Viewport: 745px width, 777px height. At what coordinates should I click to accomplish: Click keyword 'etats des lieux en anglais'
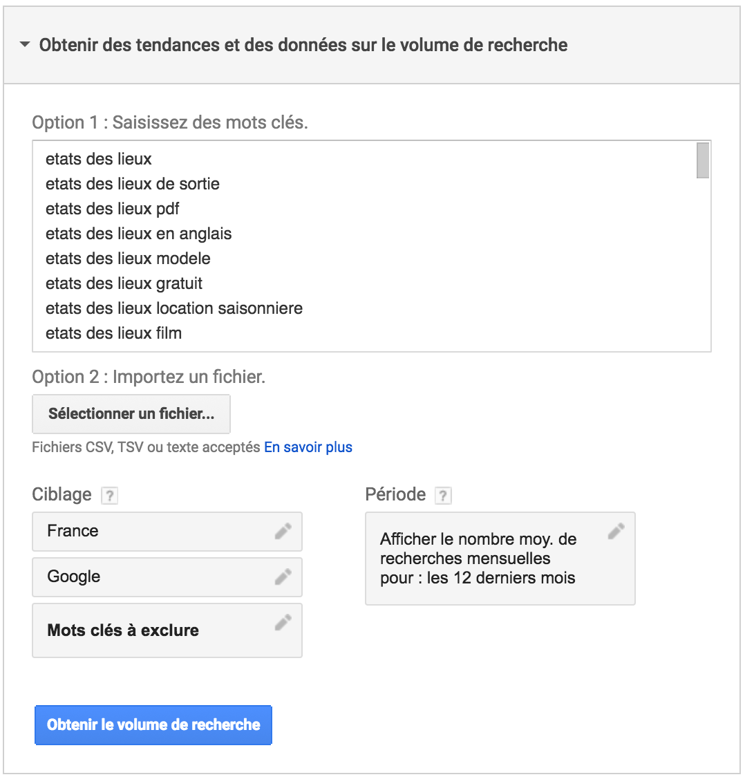139,234
